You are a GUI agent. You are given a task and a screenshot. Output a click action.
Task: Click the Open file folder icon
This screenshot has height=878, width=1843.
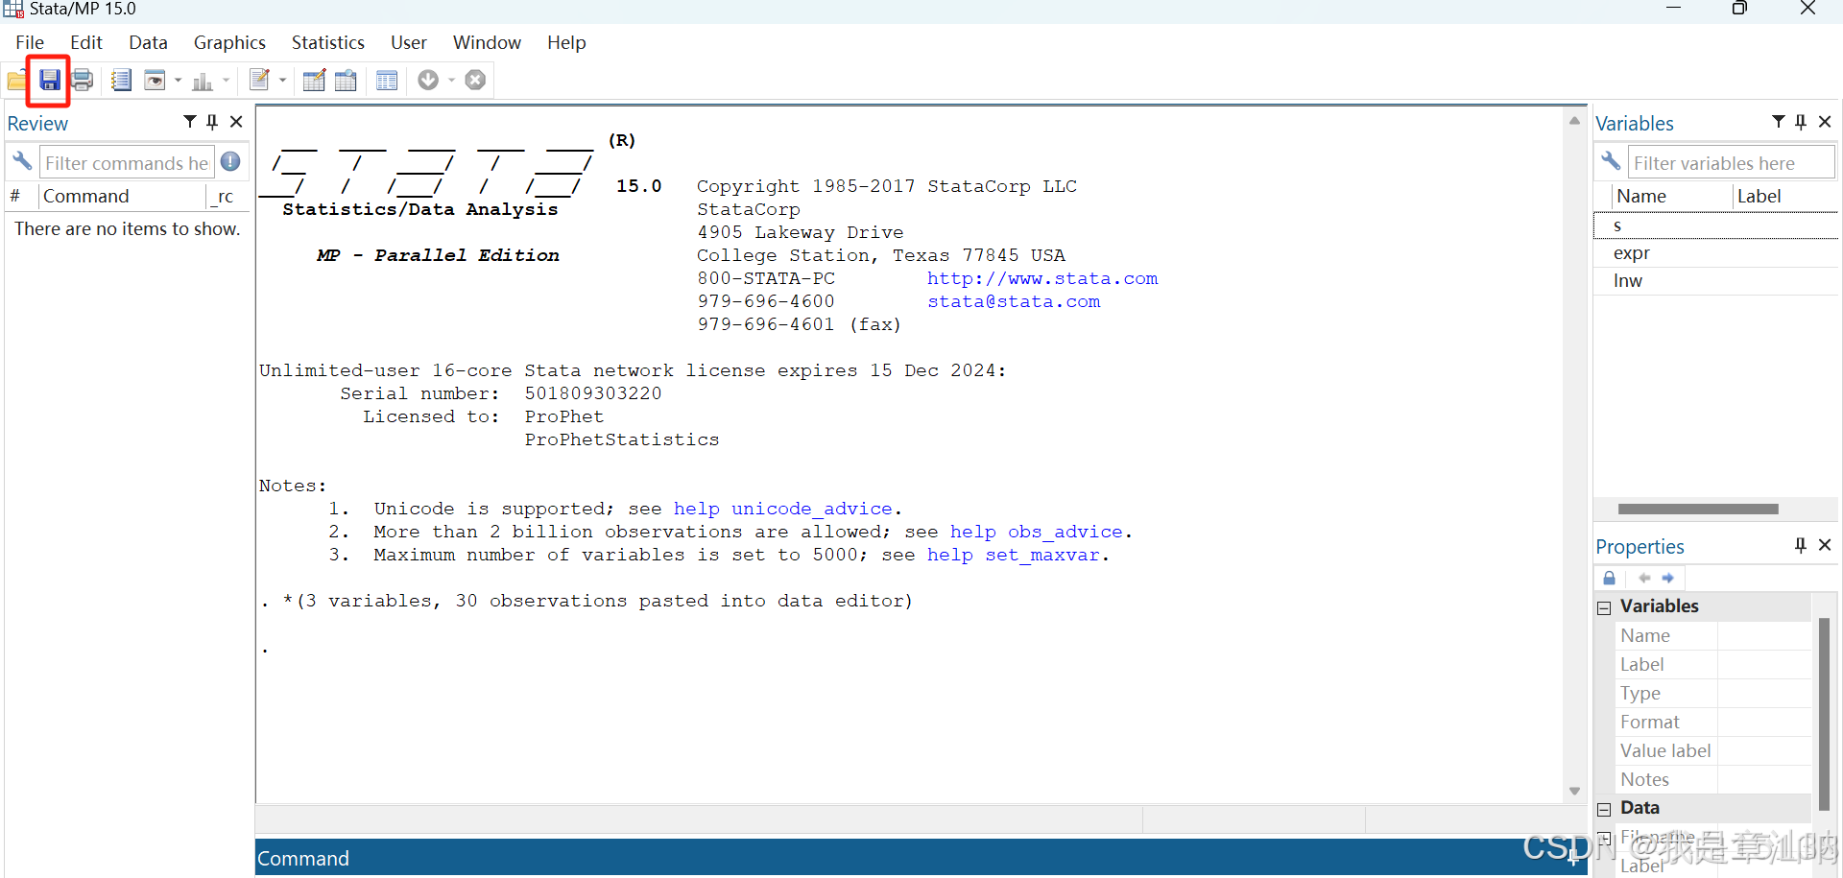click(x=16, y=80)
